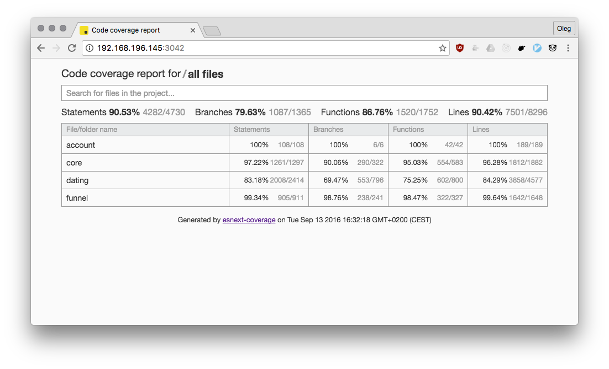Click the browser back arrow

click(41, 48)
